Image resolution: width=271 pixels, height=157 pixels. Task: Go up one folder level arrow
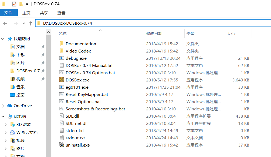31,23
